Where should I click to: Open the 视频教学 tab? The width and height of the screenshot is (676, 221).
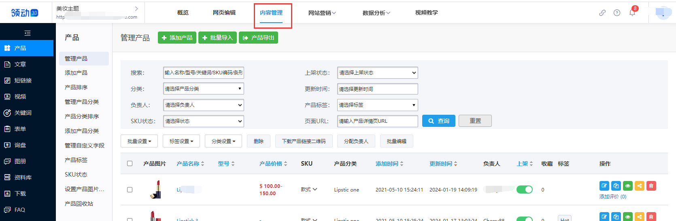(427, 13)
